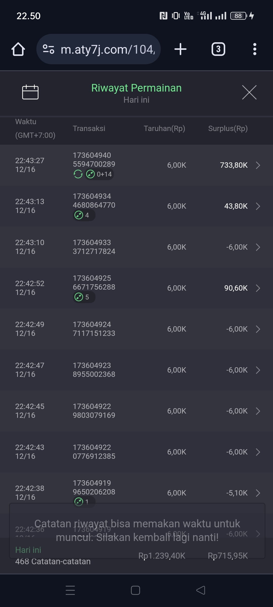Open the calendar date picker icon

(x=30, y=92)
